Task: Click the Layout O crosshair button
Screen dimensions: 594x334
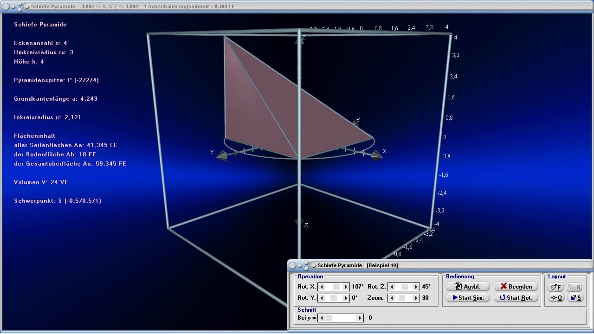Action: click(555, 298)
